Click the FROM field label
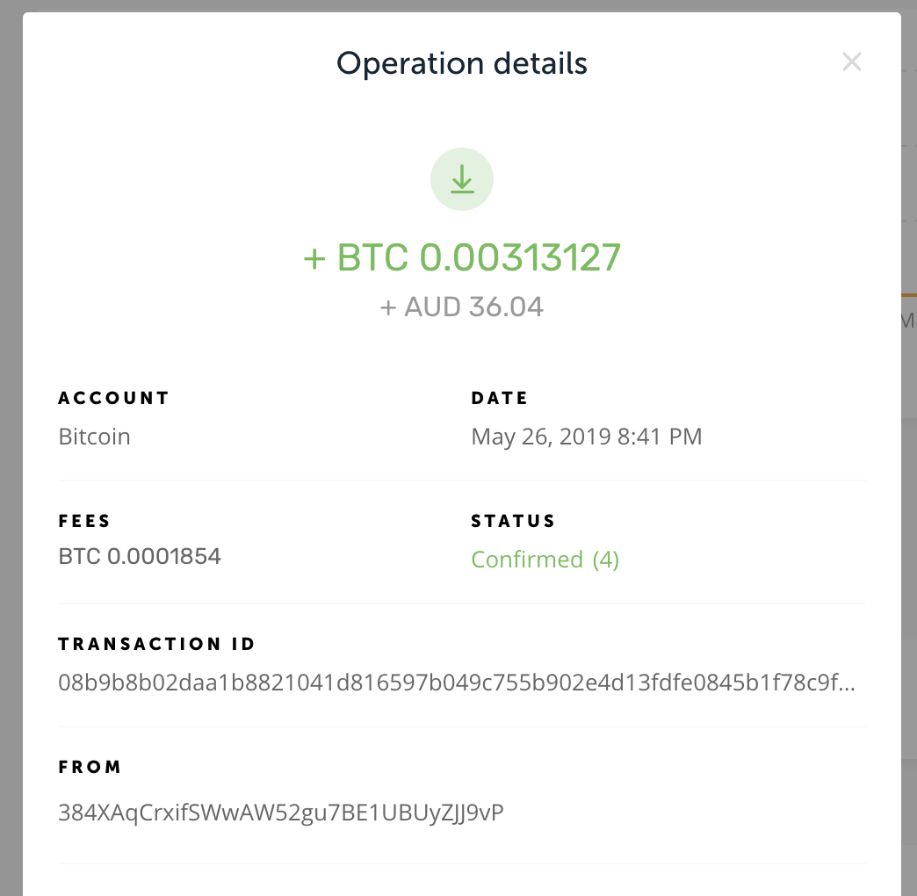The width and height of the screenshot is (917, 896). [90, 767]
